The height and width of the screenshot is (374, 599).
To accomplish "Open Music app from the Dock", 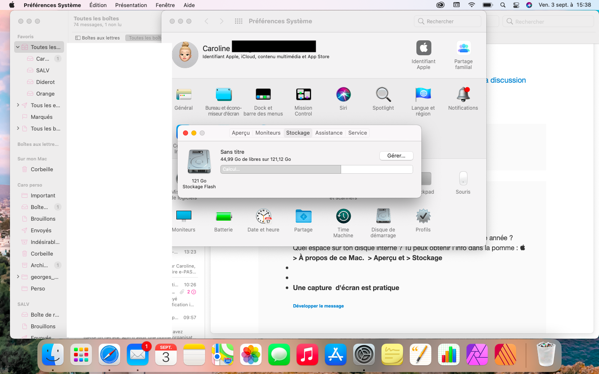I will tap(307, 355).
